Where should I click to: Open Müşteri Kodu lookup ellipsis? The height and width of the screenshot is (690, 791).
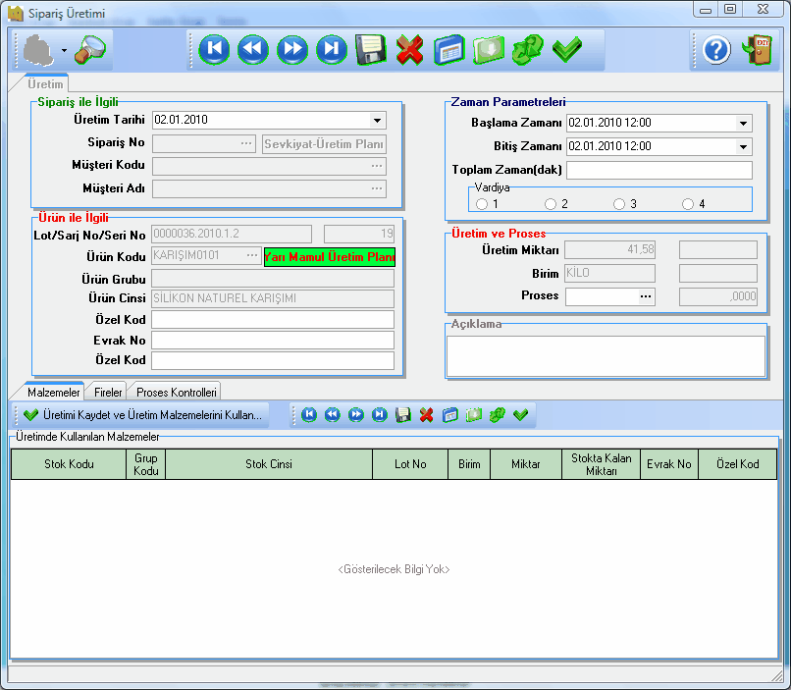tap(377, 166)
